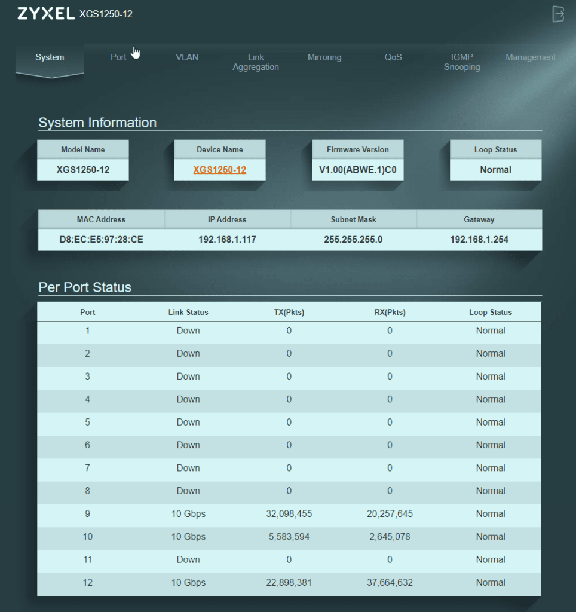Image resolution: width=576 pixels, height=612 pixels.
Task: Click the XGS1250-12 device name link
Action: coord(220,170)
